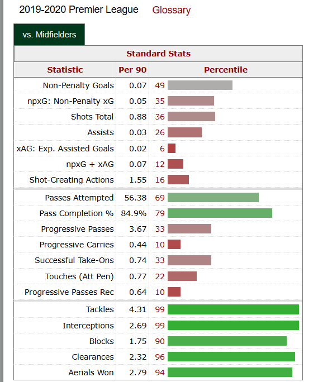Click the xAG: Exp. Assisted Goals label
The height and width of the screenshot is (382, 318).
coord(65,149)
